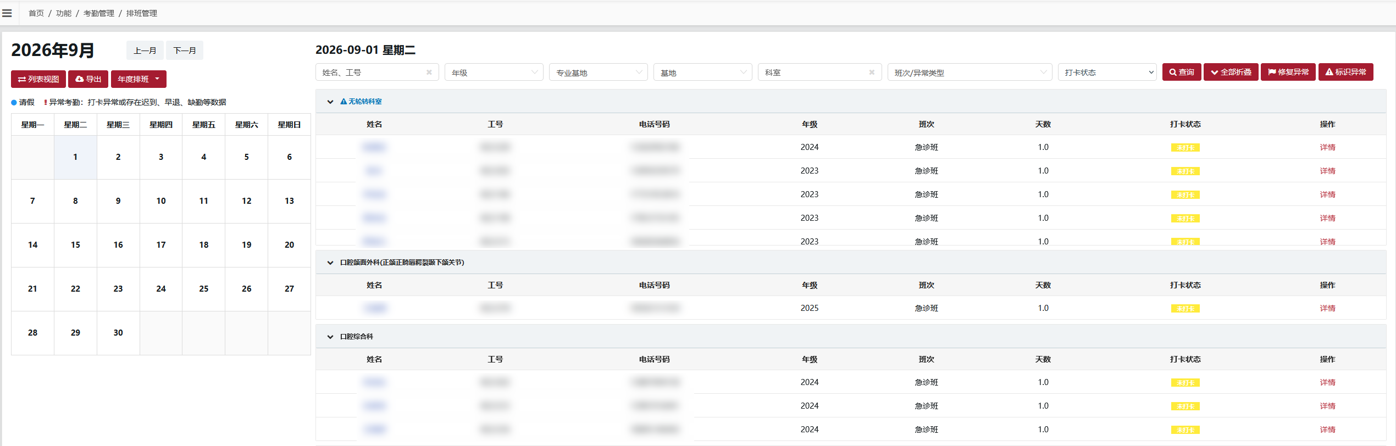1396x446 pixels.
Task: Open the 年级 dropdown filter
Action: 494,72
